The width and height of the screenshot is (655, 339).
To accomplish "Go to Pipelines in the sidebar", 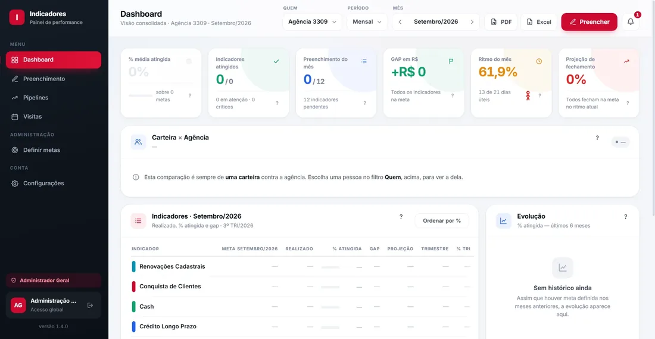I will [54, 97].
